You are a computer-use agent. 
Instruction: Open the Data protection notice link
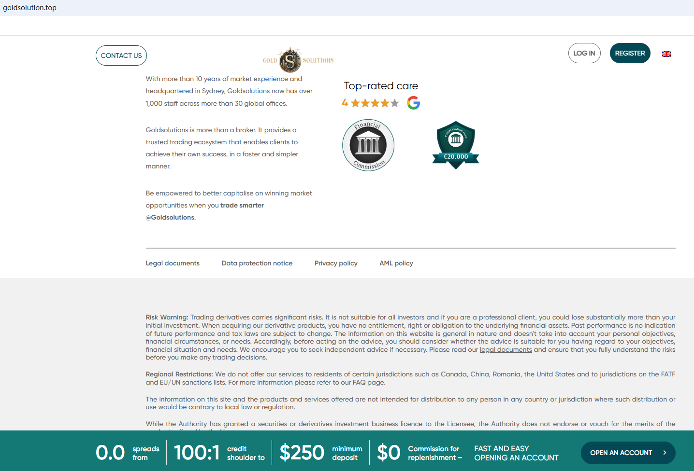click(x=257, y=263)
